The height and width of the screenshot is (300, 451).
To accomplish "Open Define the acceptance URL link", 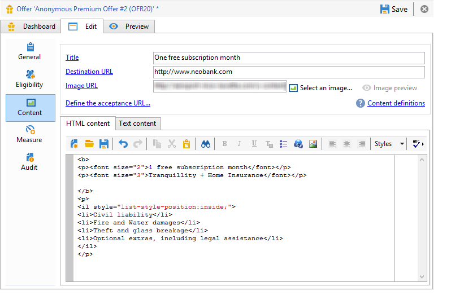I will tap(108, 103).
